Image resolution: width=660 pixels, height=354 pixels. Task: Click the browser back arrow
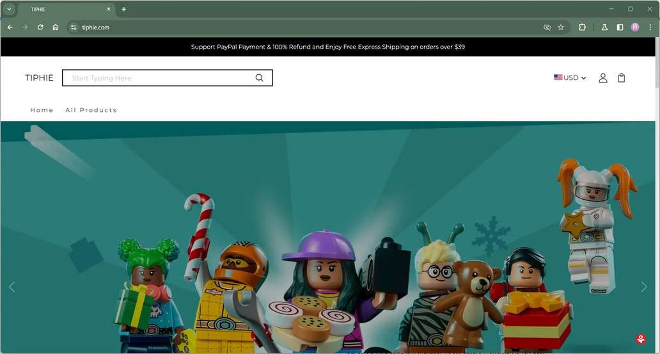click(x=10, y=28)
